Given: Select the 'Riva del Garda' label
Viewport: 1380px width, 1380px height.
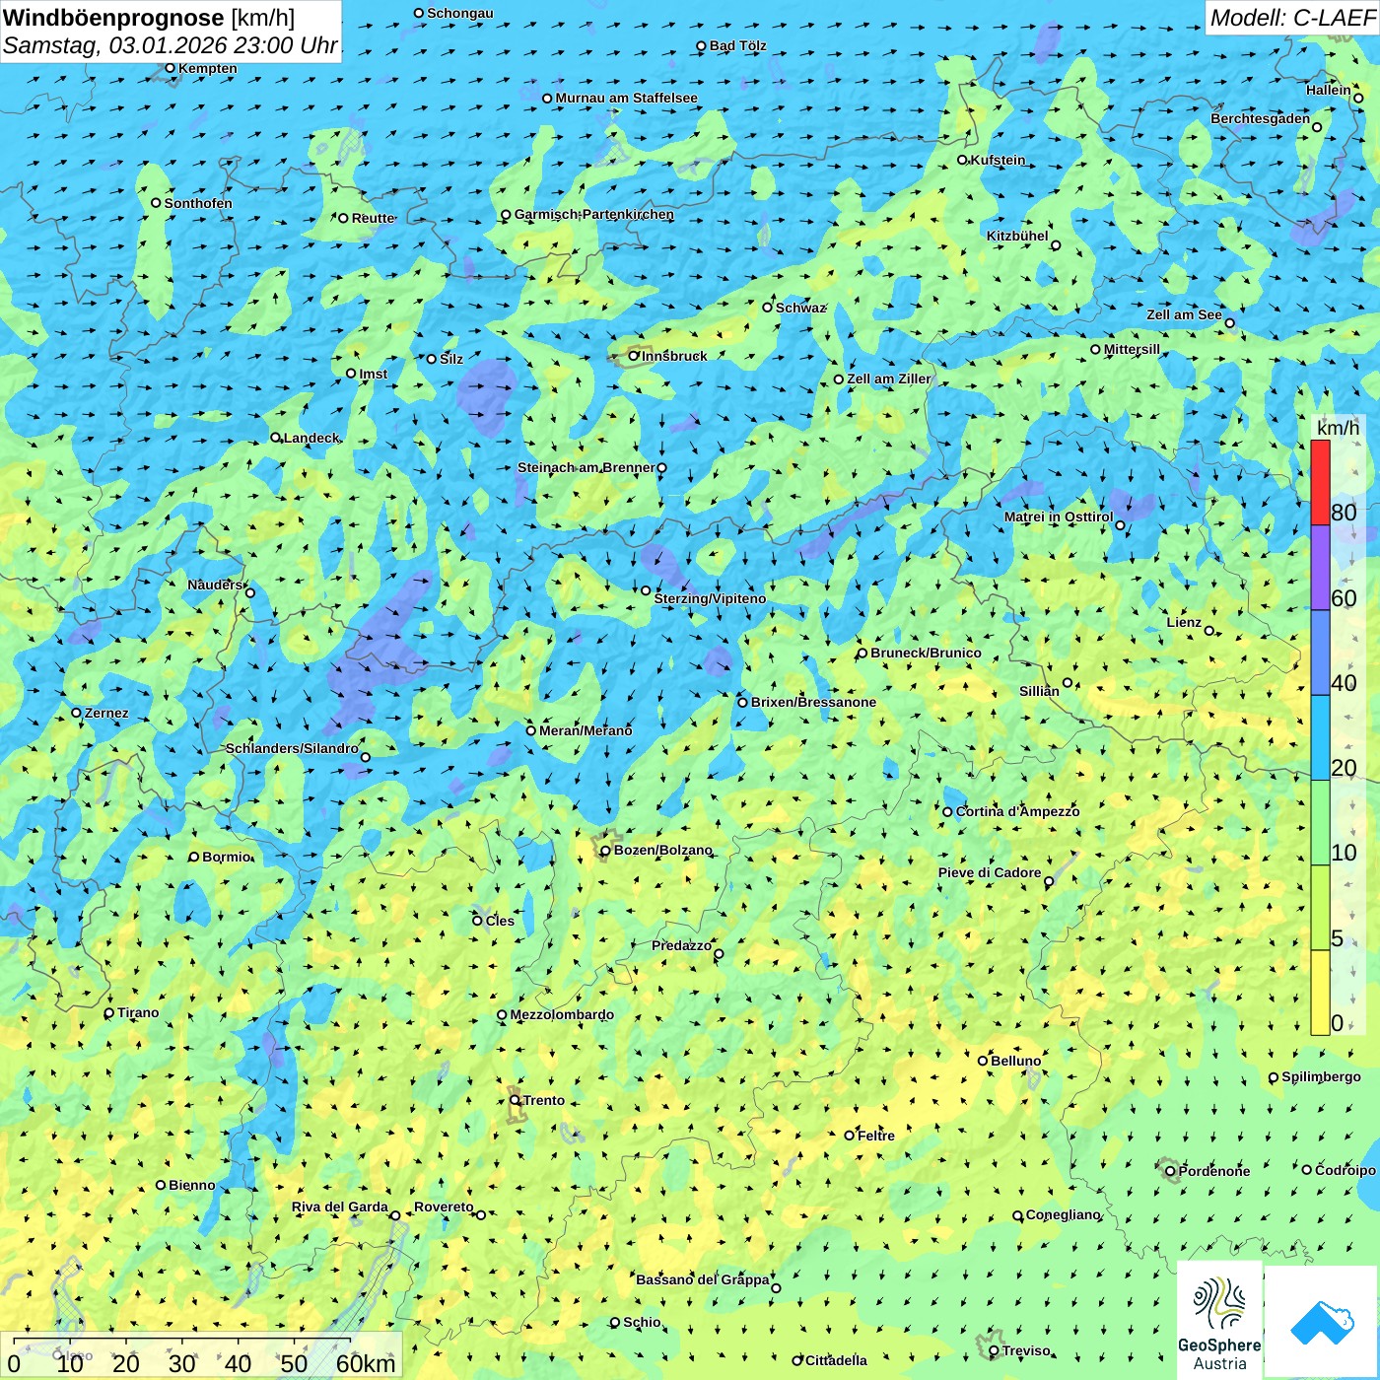Looking at the screenshot, I should point(339,1207).
